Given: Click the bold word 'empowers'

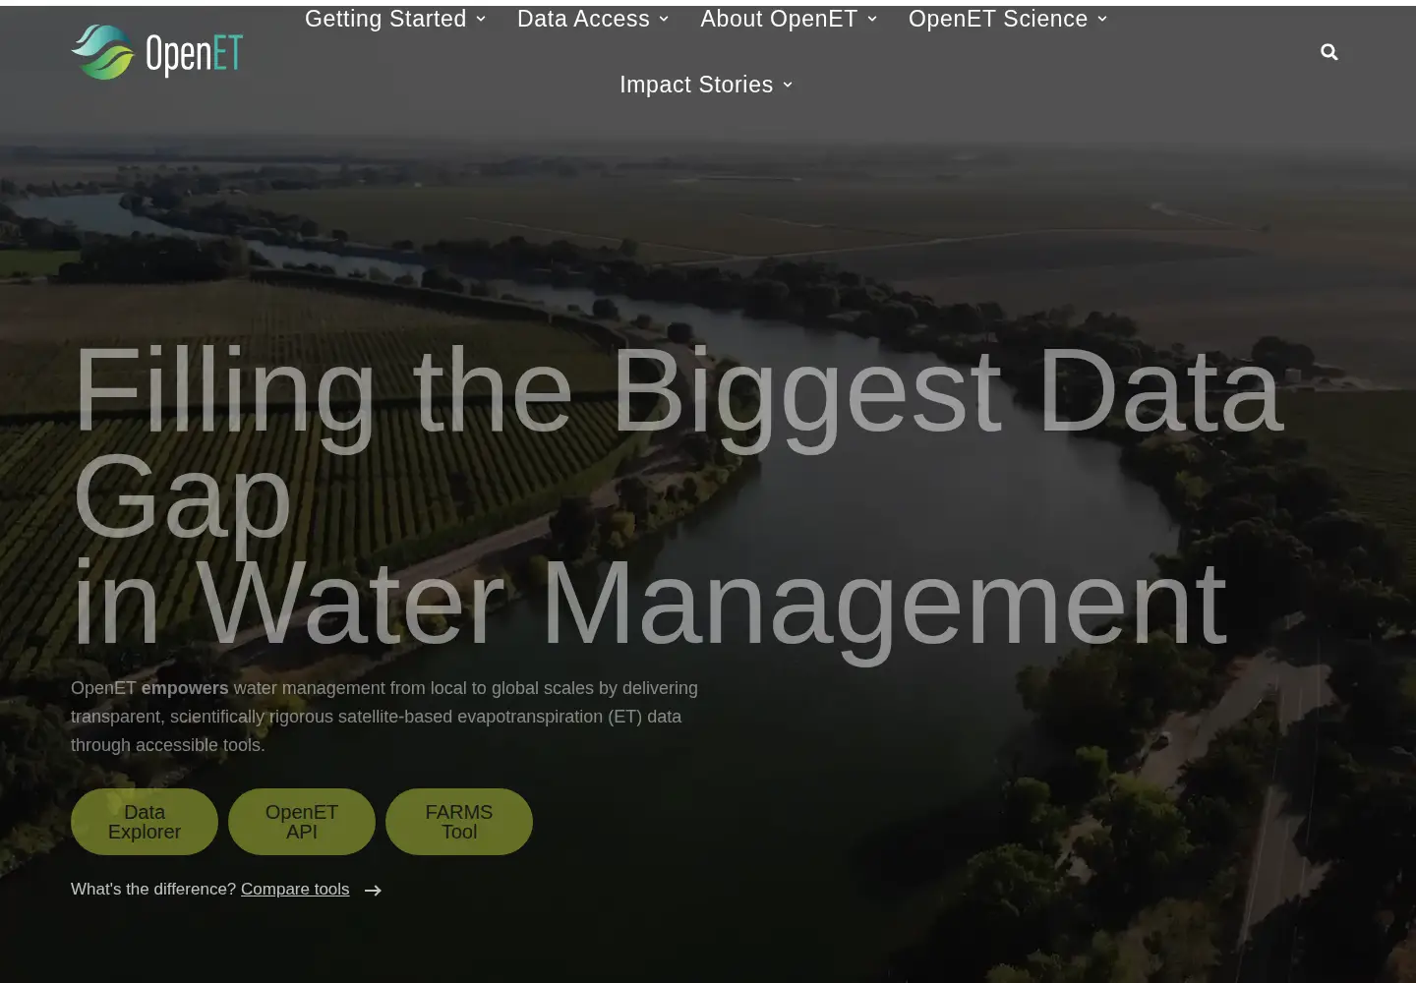Looking at the screenshot, I should (185, 688).
